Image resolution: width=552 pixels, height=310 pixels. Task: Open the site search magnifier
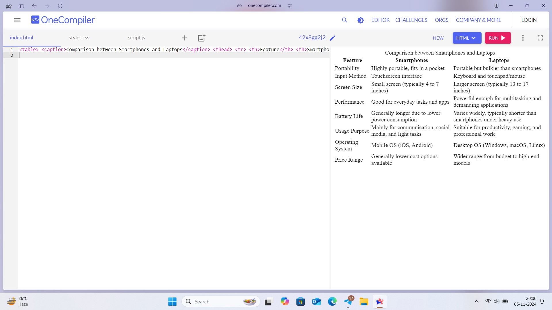345,20
